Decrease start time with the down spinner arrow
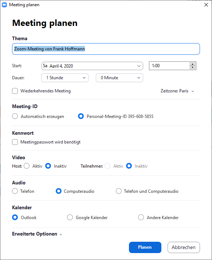 tap(192, 67)
